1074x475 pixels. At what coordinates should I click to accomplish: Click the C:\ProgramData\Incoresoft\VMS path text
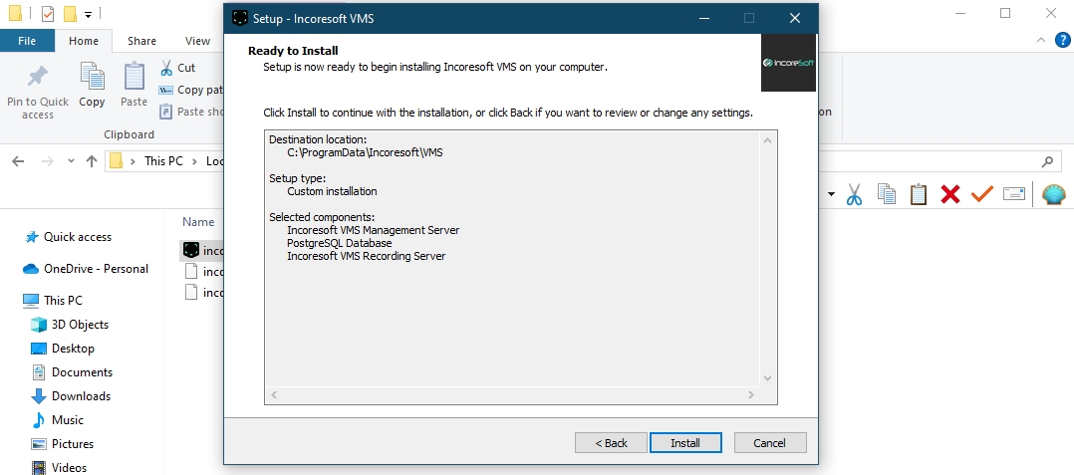coord(365,152)
